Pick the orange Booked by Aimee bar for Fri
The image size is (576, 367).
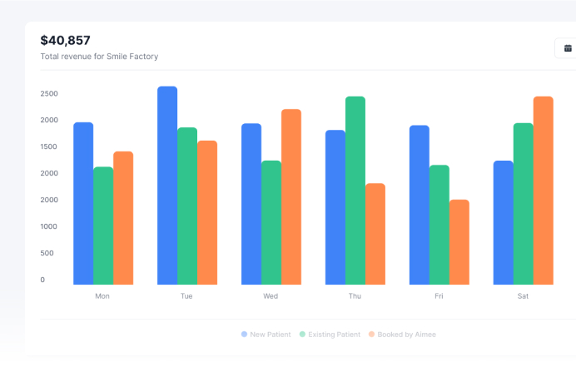(x=459, y=242)
